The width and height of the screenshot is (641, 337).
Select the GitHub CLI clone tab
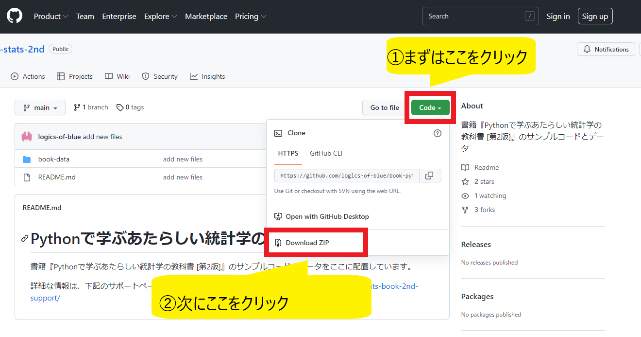pyautogui.click(x=326, y=153)
